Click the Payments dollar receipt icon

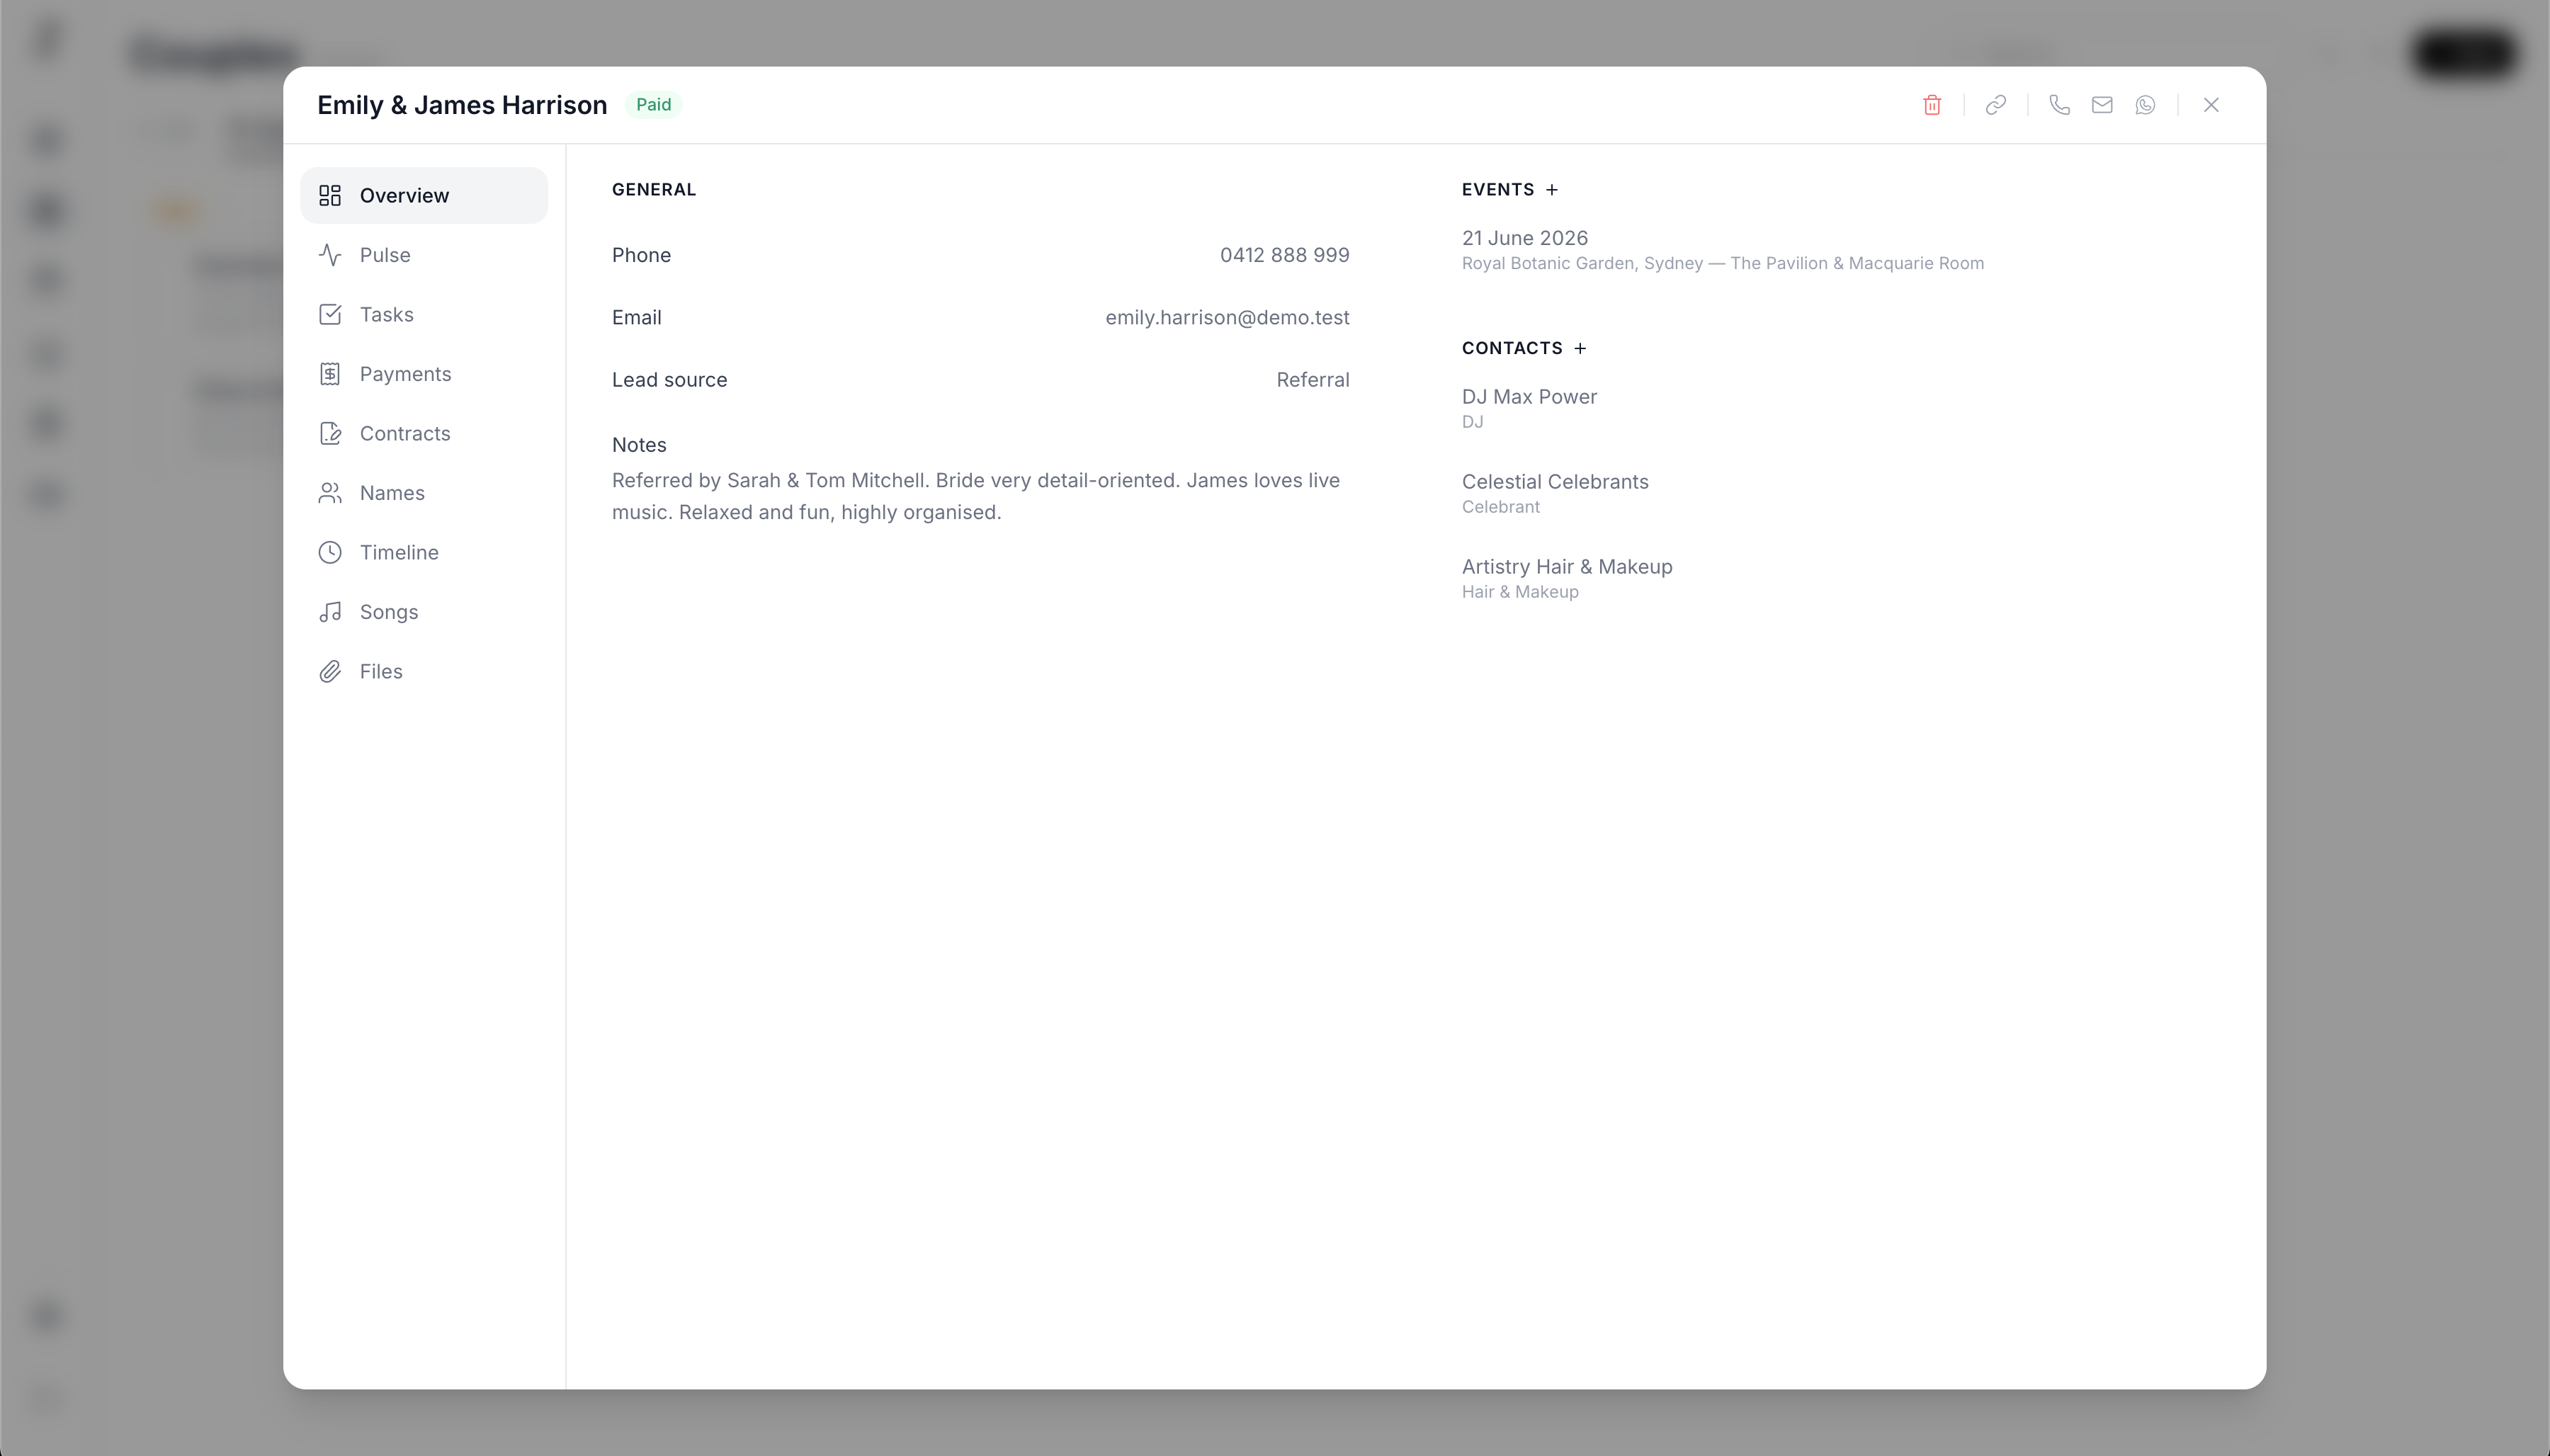coord(330,374)
